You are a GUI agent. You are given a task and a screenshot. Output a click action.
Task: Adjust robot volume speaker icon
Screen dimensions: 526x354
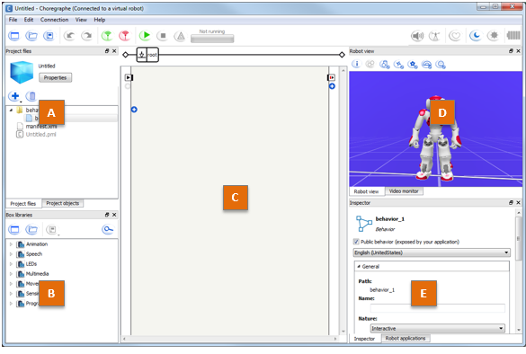coord(417,36)
